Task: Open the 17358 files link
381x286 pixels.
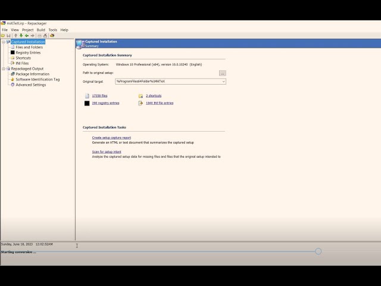Action: coord(99,96)
